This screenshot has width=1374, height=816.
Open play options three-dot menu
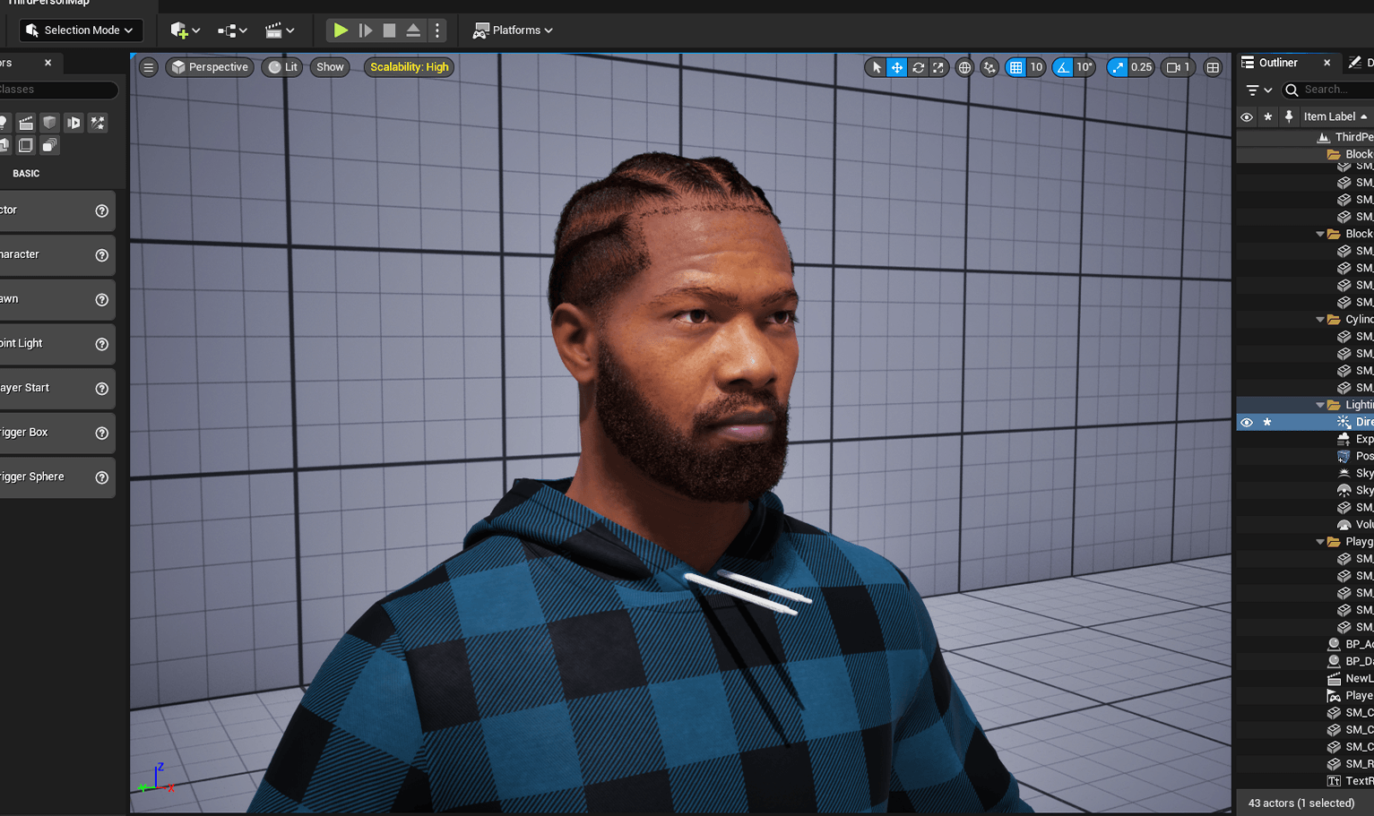(437, 30)
